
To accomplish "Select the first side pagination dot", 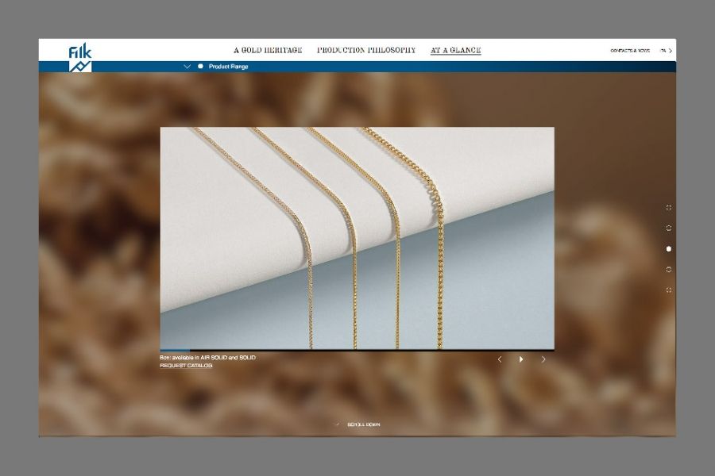I will click(669, 208).
